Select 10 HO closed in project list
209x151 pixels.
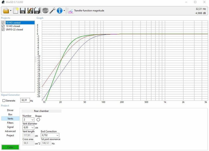13,26
